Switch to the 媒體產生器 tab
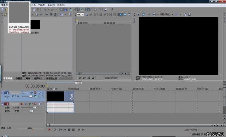This screenshot has width=226, height=137. point(52,79)
